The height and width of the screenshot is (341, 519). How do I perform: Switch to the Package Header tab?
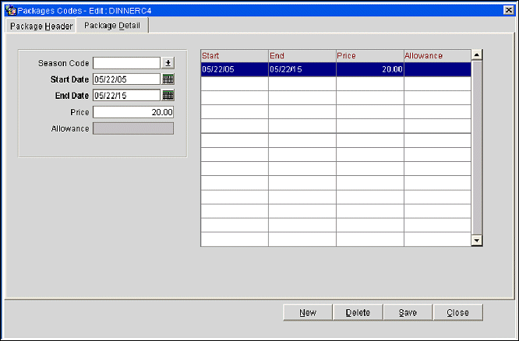(x=41, y=26)
